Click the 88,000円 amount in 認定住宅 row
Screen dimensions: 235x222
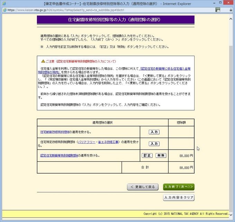coord(186,156)
